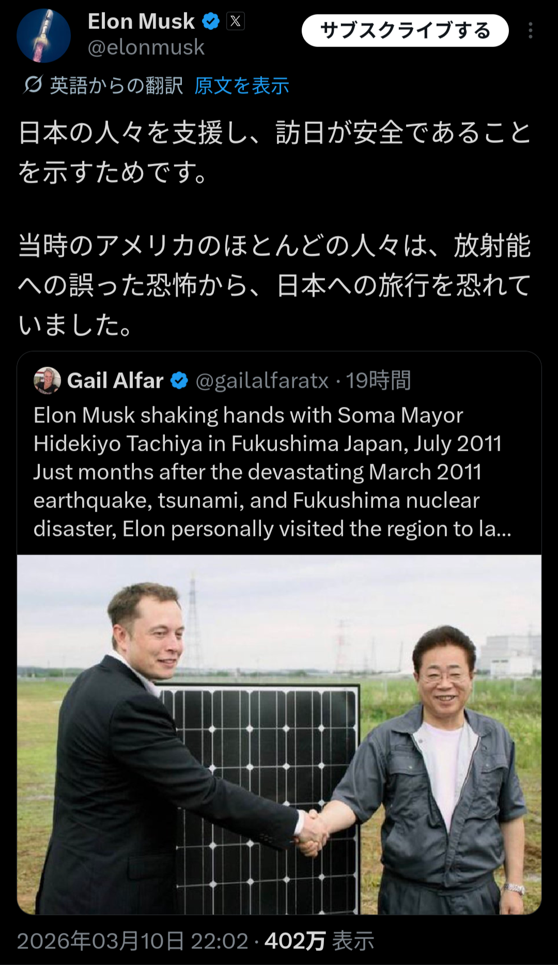Show original text via 原文を表示
The height and width of the screenshot is (965, 558).
pos(241,86)
